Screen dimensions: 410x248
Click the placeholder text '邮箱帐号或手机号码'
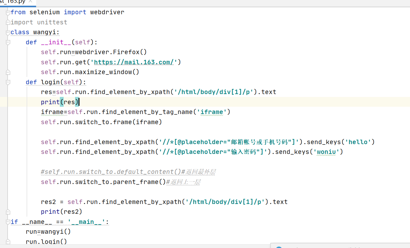pos(260,142)
